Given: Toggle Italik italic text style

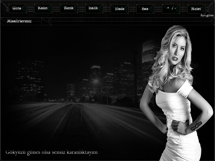Looking at the screenshot, I should pyautogui.click(x=94, y=8).
